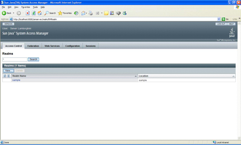
Task: Click the select-all icon in the table header
Action: tap(5, 76)
